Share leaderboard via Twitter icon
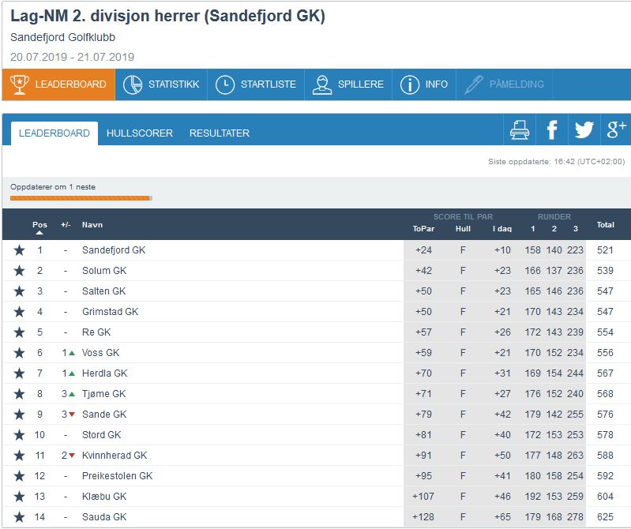 coord(584,130)
